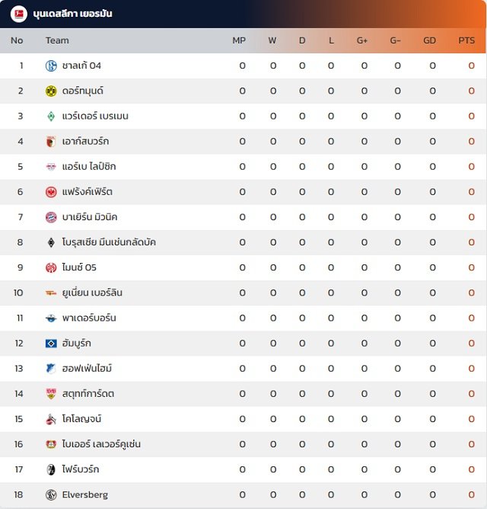This screenshot has width=487, height=509.
Task: Click the Hamburg blue diamond flag crest
Action: (51, 344)
